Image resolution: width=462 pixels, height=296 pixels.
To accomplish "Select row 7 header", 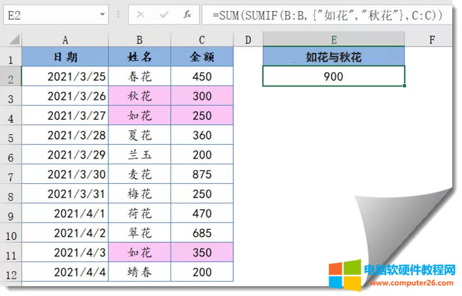I will (10, 175).
